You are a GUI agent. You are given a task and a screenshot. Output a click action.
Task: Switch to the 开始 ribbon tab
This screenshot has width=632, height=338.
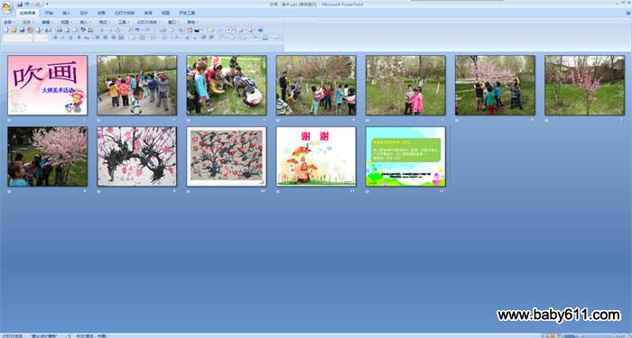(x=49, y=13)
